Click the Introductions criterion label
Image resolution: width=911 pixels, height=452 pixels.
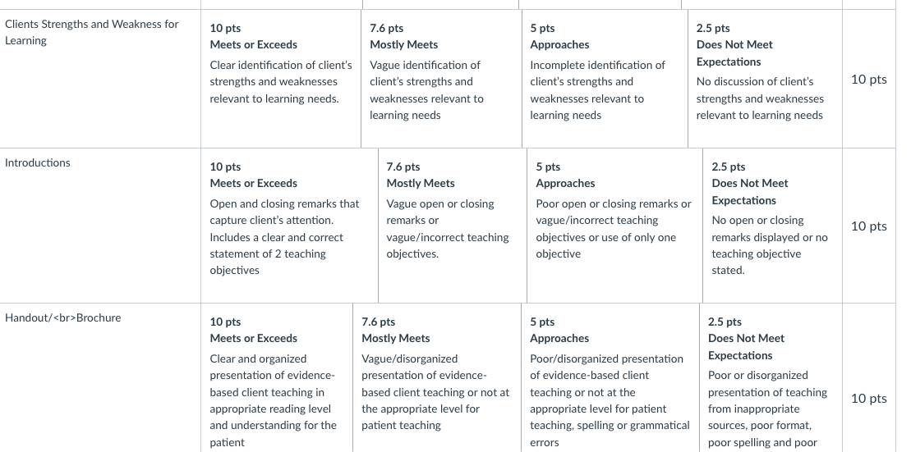38,163
